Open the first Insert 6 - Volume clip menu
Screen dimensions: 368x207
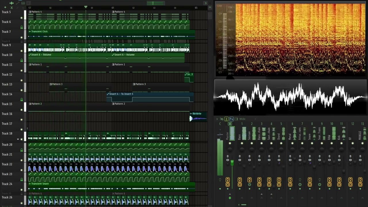(30, 55)
